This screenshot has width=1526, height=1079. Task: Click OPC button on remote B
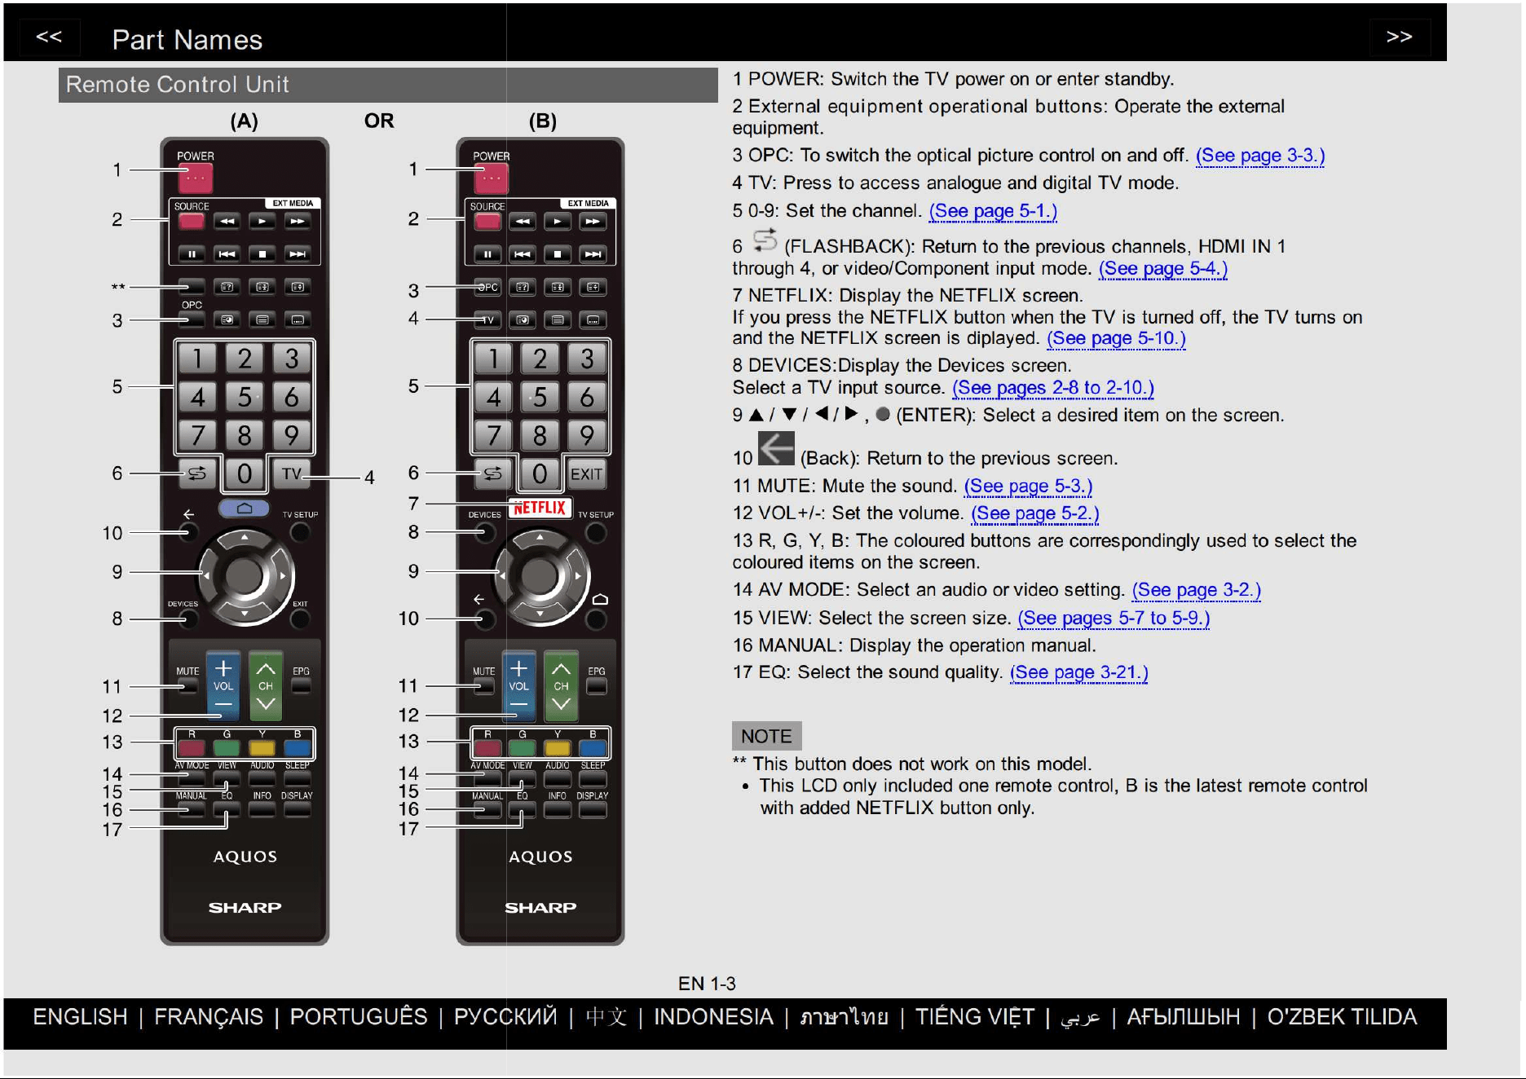click(x=487, y=287)
